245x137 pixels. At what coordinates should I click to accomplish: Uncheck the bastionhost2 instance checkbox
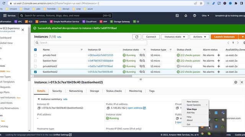click(36, 72)
